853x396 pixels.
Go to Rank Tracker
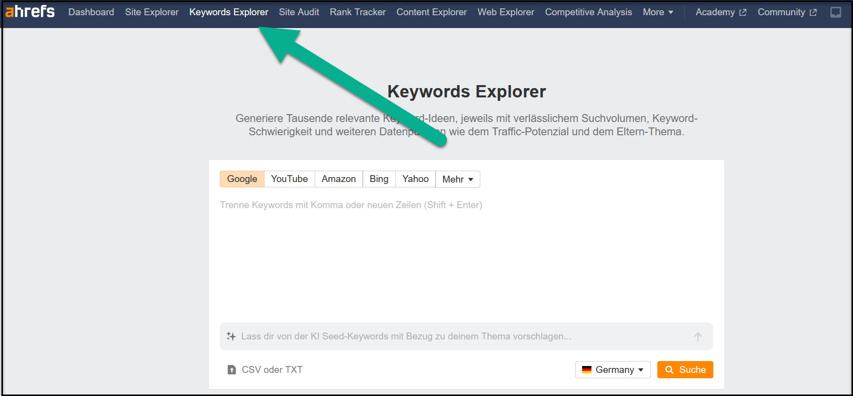[357, 12]
